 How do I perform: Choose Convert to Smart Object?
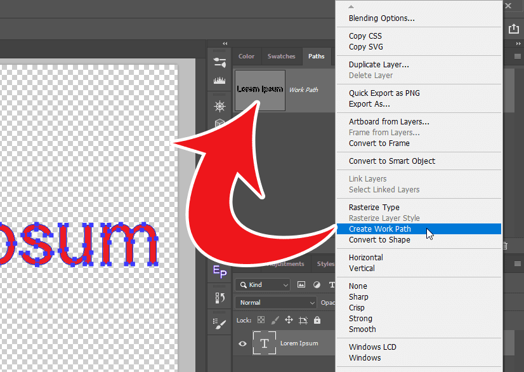coord(419,161)
